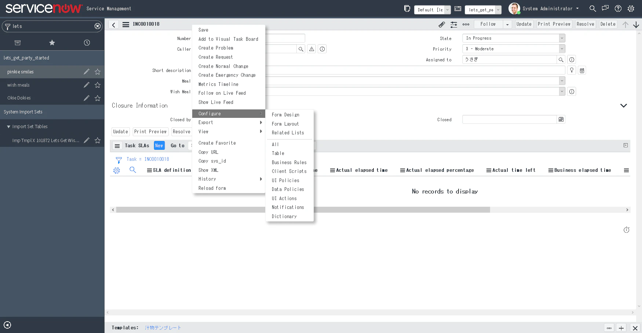
Task: Open Task SLAs list hamburger menu
Action: coord(117,146)
